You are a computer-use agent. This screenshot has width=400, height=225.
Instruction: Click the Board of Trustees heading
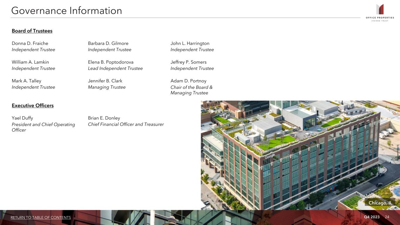[x=32, y=31]
